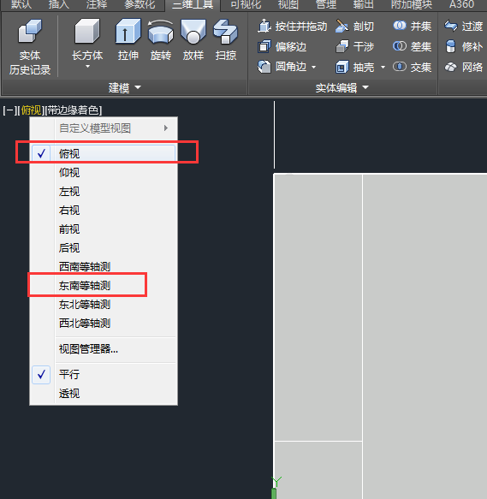Choose Right (右视) view
The image size is (487, 499).
tap(104, 210)
